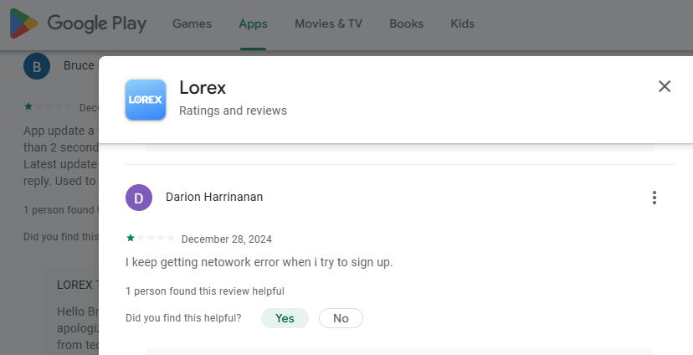Click the Lorex dialog title
The height and width of the screenshot is (355, 693).
203,88
